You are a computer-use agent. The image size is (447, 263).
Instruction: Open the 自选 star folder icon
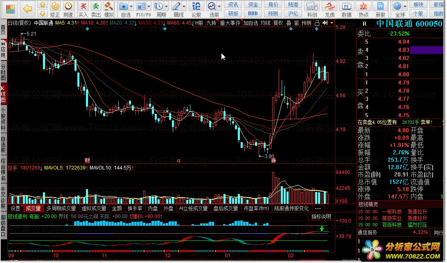click(x=124, y=6)
